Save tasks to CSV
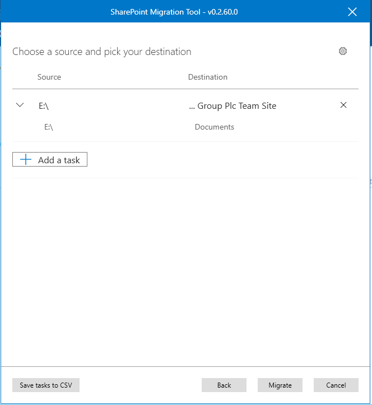 tap(46, 385)
